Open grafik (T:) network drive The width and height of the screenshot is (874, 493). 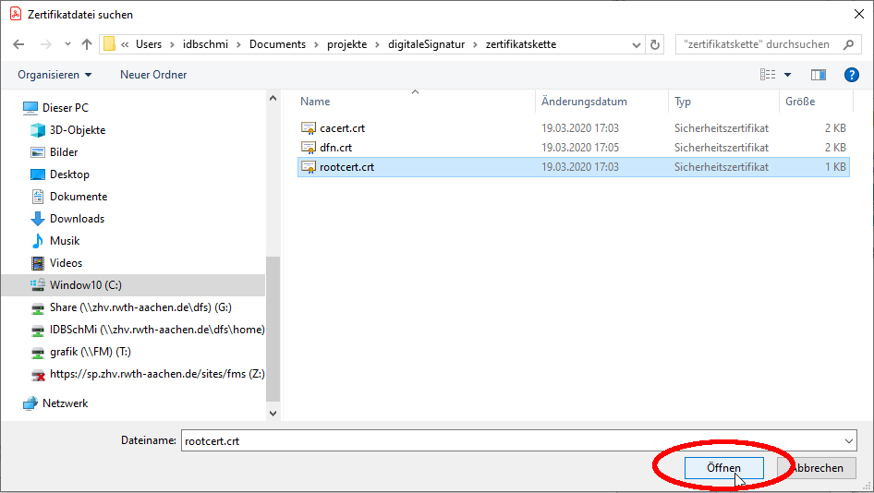pos(90,352)
